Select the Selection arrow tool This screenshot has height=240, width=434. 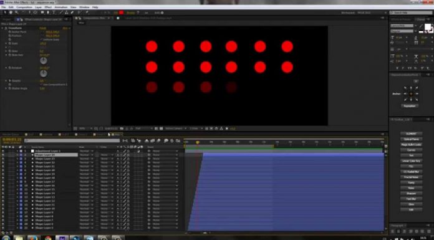[5, 12]
